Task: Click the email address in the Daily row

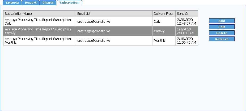Action: (94, 22)
